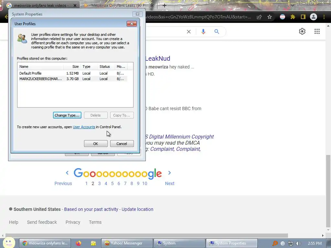
Task: Clear the Google search box with X icon
Action: [x=189, y=32]
